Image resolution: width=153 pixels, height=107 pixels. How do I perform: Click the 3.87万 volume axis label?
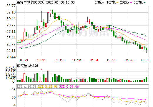pyautogui.click(x=11, y=74)
